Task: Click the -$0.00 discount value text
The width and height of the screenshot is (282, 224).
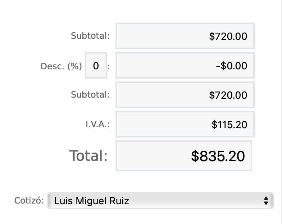Action: (232, 66)
